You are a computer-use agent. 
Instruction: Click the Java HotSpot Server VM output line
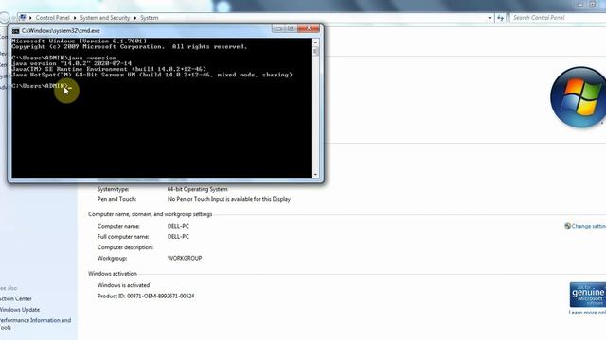[x=152, y=75]
